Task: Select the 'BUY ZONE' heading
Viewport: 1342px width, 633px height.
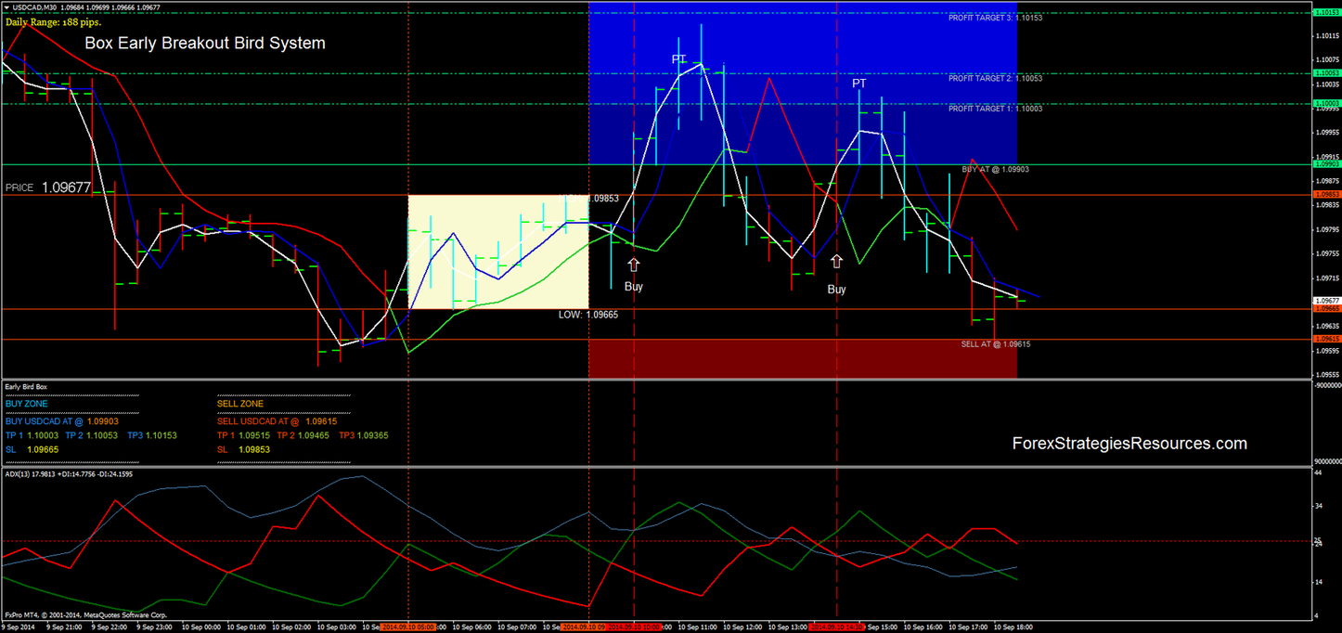Action: coord(25,404)
